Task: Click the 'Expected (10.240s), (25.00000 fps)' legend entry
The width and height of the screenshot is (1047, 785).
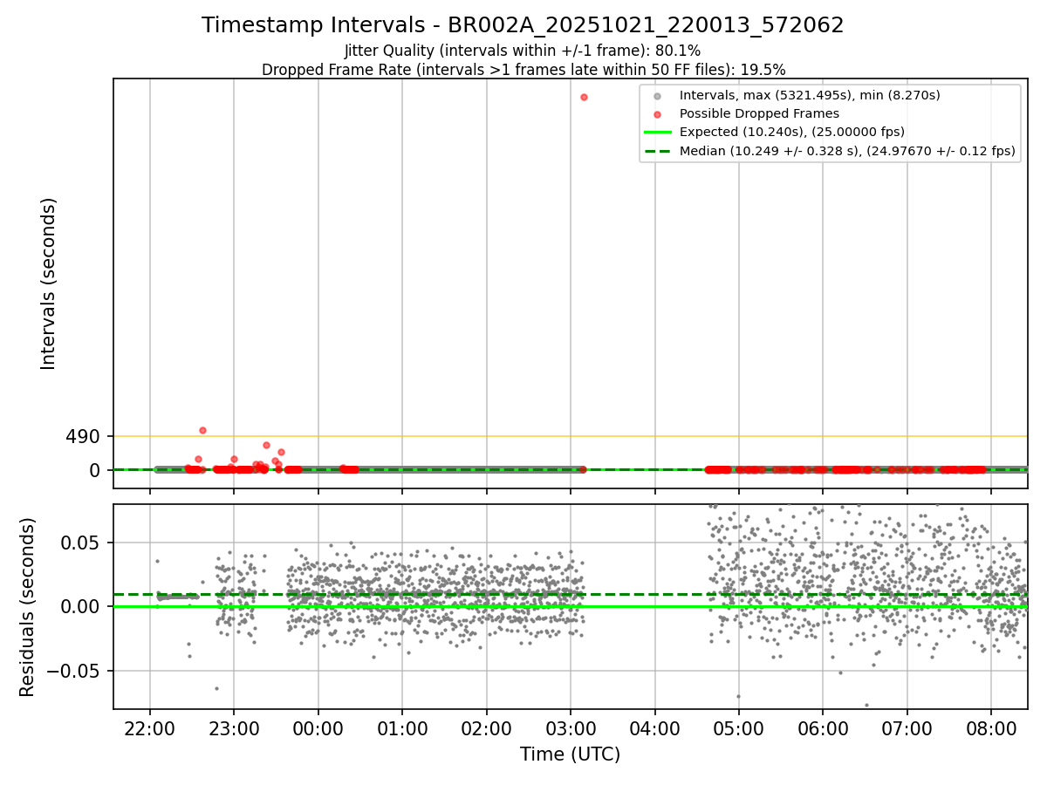Action: click(791, 132)
